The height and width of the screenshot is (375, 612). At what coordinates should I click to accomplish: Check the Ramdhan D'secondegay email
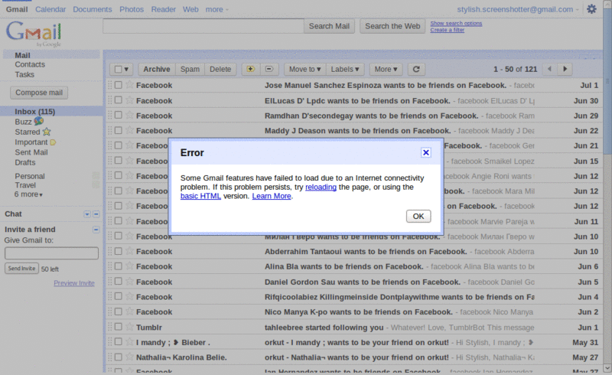119,116
